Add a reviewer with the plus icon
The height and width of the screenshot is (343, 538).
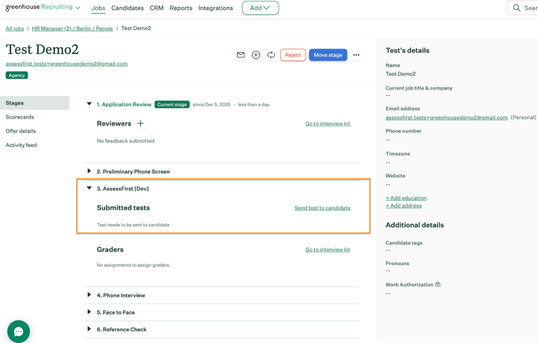pos(141,124)
